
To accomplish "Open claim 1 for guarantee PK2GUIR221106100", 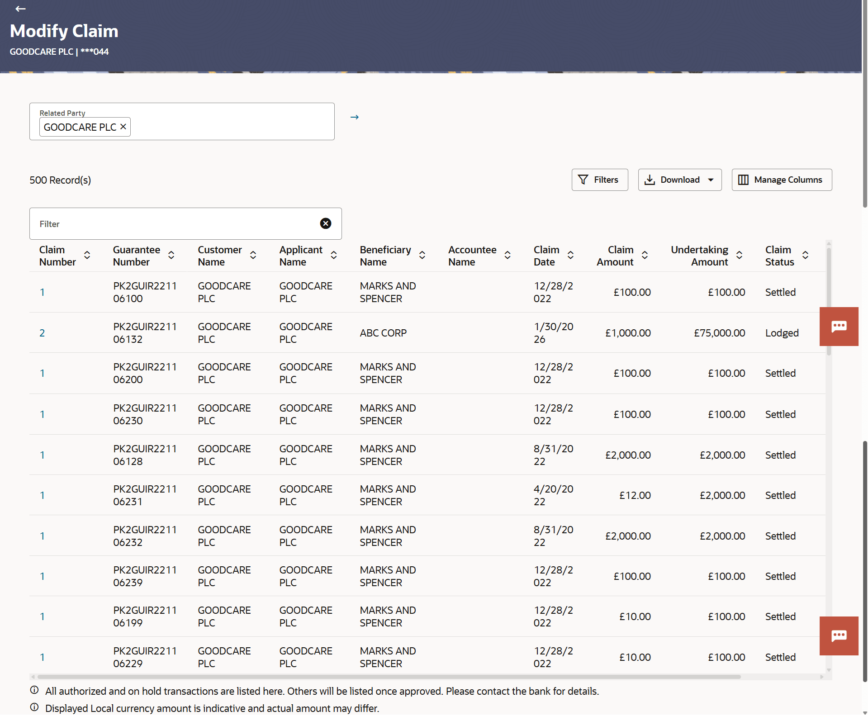I will click(x=42, y=293).
